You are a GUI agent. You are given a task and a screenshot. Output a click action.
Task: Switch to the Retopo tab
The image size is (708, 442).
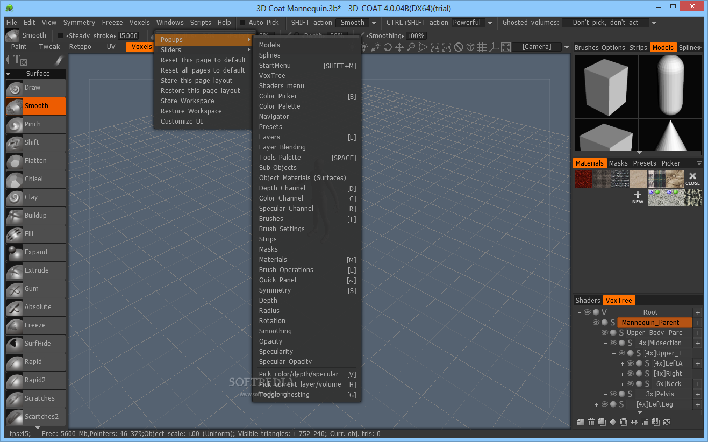(x=80, y=47)
